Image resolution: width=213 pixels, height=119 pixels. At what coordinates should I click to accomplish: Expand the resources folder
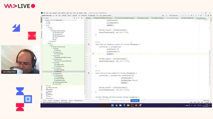point(48,41)
